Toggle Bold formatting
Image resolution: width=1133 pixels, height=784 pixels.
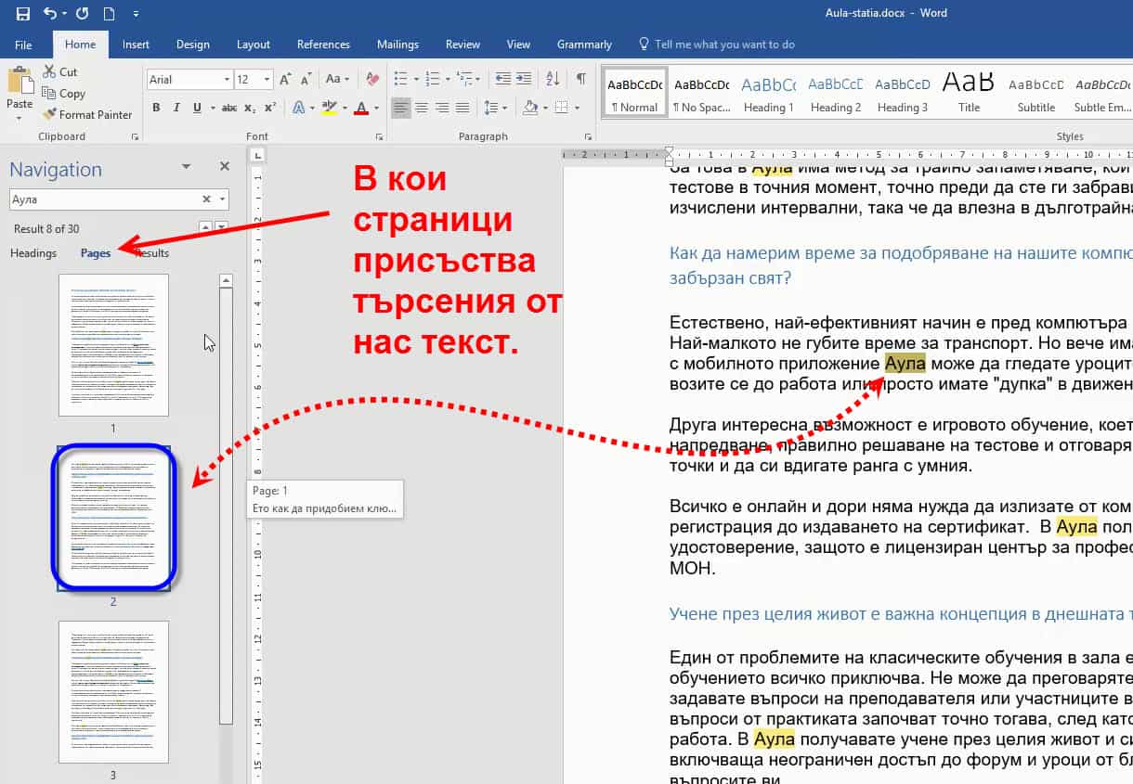(156, 109)
